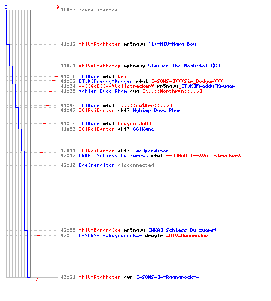
Task: Click victim [<..::Northm@n::..>]
Action: point(172,91)
